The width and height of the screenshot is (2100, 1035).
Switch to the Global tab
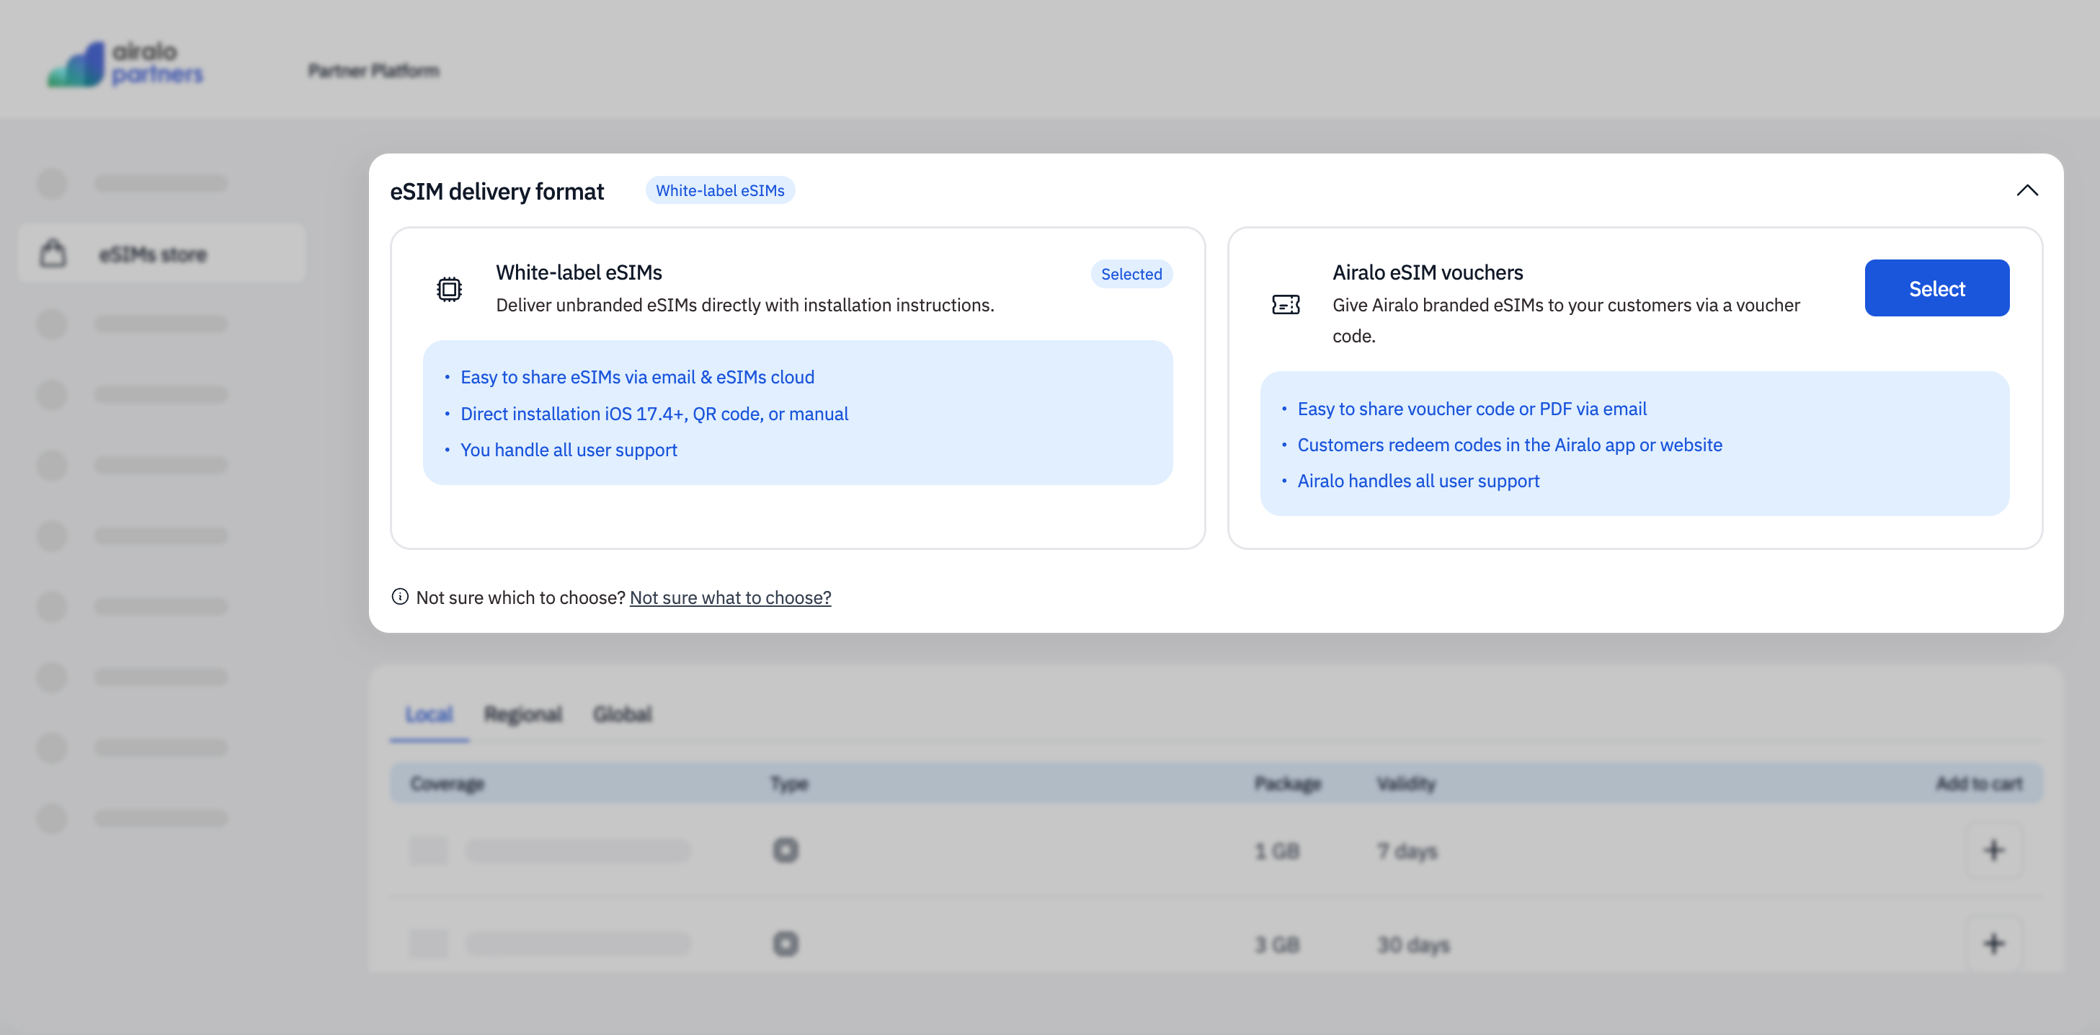(622, 714)
